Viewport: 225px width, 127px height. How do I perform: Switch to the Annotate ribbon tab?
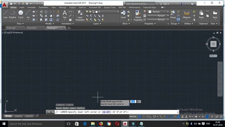click(x=31, y=7)
